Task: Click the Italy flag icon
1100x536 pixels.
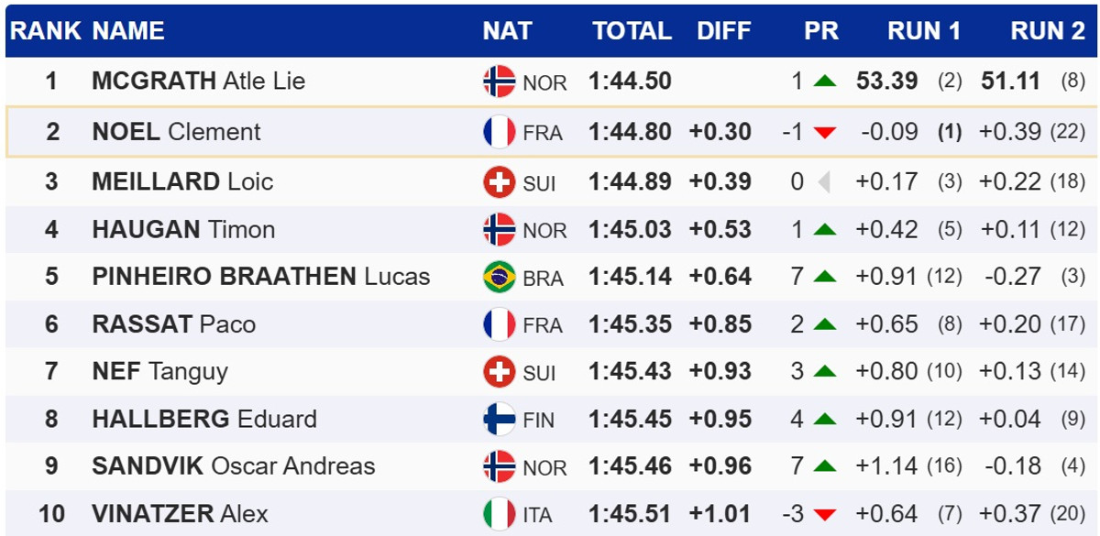Action: (500, 514)
